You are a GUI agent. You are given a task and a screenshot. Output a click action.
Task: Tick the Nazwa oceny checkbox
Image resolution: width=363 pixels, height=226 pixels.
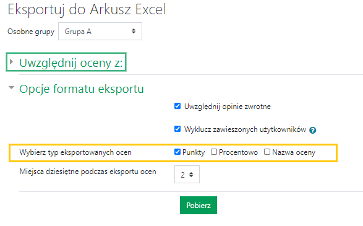tap(267, 152)
